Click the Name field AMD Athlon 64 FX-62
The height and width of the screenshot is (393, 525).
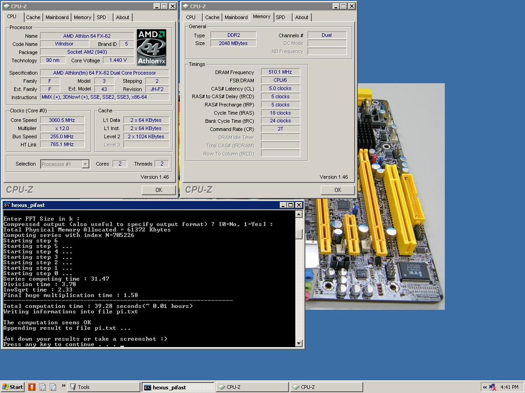(x=87, y=36)
